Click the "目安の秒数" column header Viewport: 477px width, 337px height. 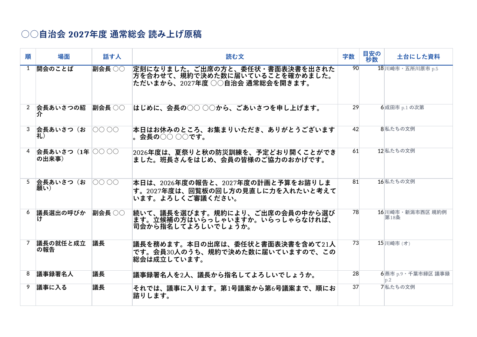pyautogui.click(x=372, y=57)
